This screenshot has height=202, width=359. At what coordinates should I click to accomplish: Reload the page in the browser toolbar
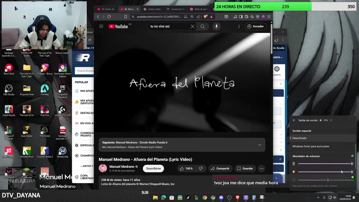click(x=109, y=17)
